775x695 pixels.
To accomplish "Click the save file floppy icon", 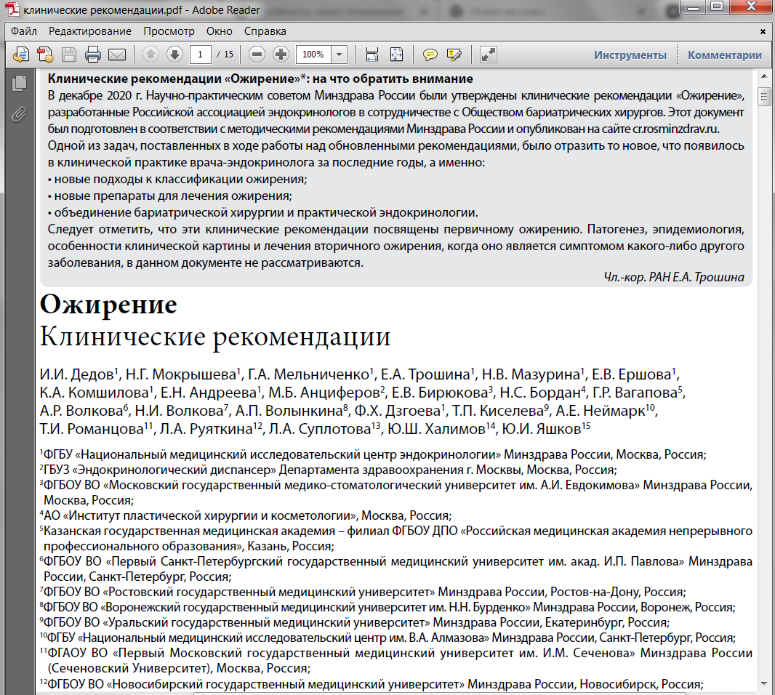I will 69,55.
